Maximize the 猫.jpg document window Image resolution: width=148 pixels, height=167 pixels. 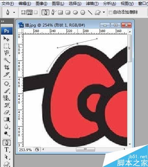tap(116, 25)
